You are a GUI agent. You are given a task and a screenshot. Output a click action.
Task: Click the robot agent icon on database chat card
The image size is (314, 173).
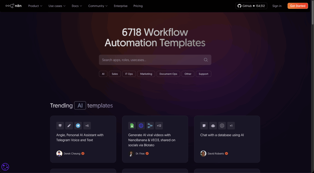click(x=213, y=126)
